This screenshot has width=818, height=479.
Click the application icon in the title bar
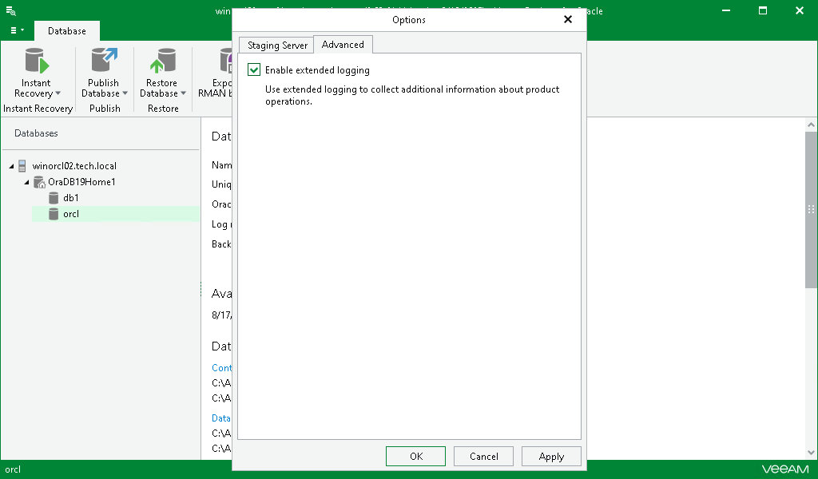pyautogui.click(x=11, y=10)
